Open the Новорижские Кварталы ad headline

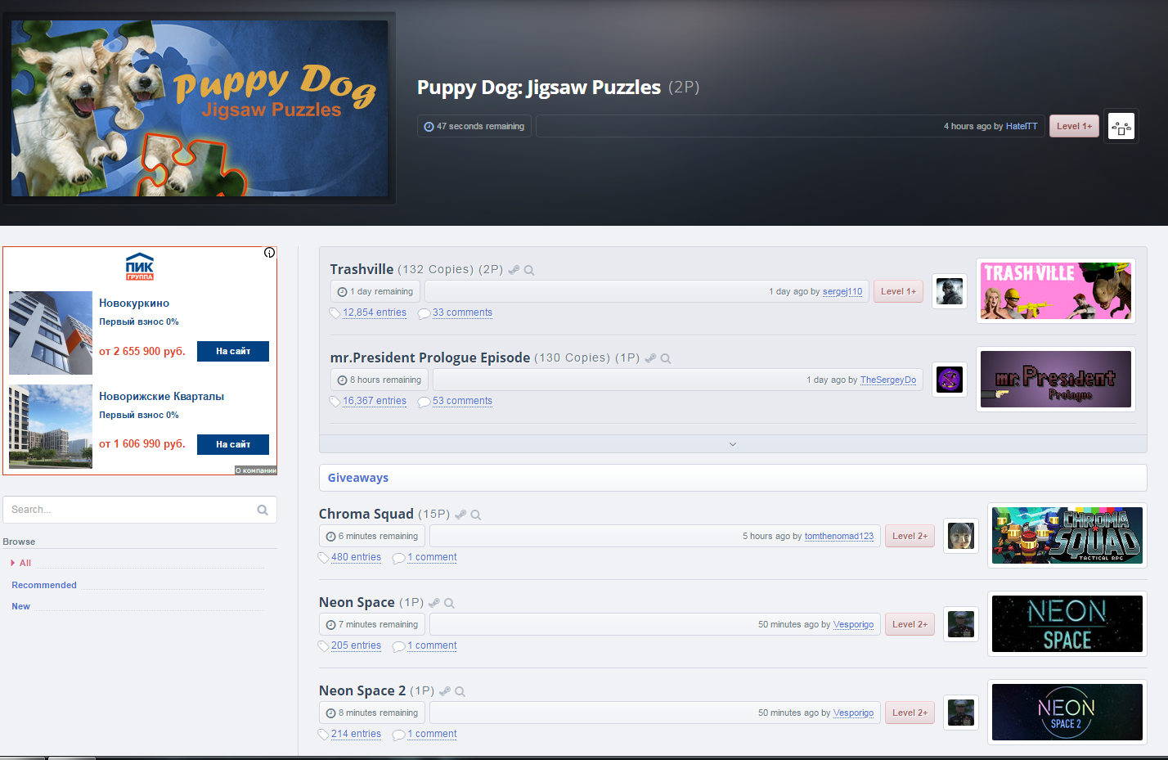[161, 396]
